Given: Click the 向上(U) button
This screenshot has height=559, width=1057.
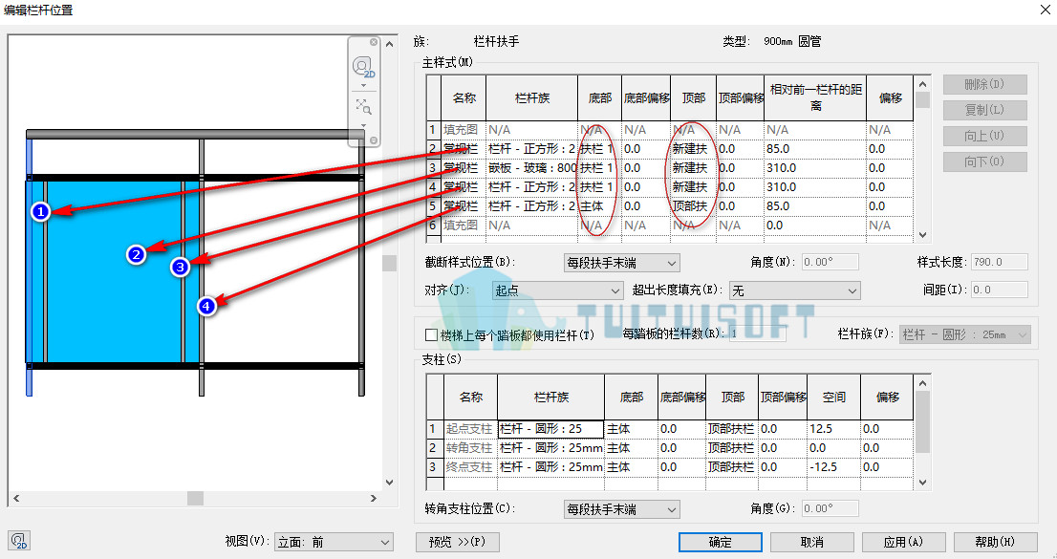Looking at the screenshot, I should [x=985, y=137].
